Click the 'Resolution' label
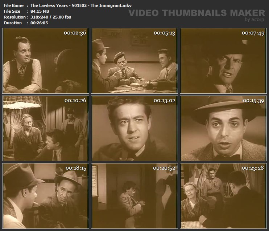 click(x=15, y=17)
